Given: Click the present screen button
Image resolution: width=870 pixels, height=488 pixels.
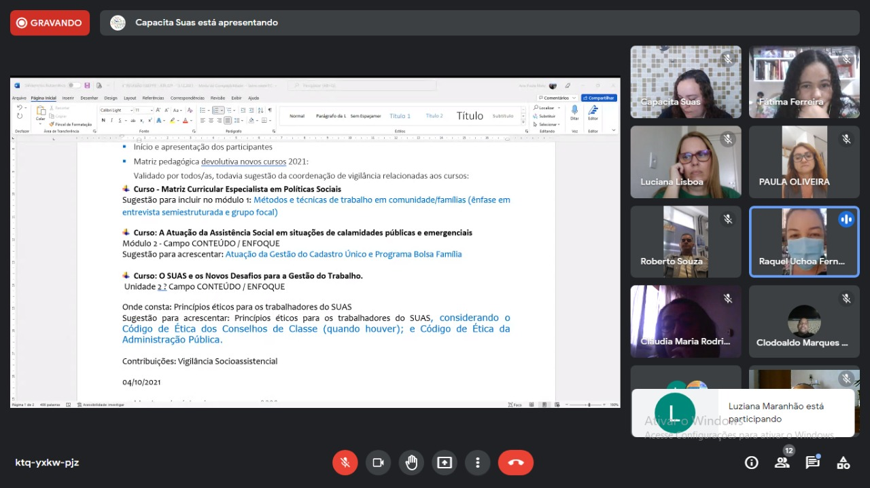Looking at the screenshot, I should 445,462.
